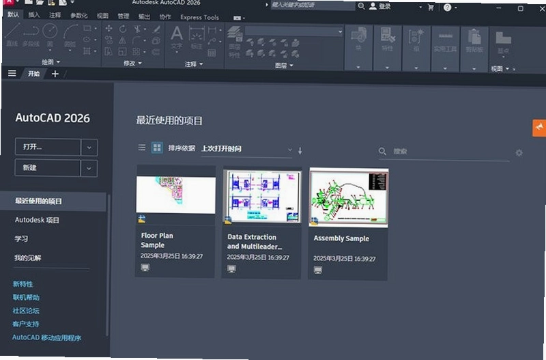Open the orange announcements megaphone button
This screenshot has width=546, height=360.
tap(539, 128)
